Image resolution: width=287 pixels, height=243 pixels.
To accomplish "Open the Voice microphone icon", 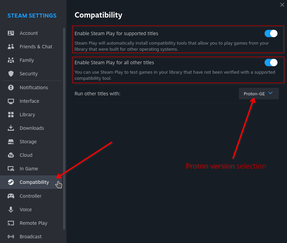I will [x=11, y=210].
